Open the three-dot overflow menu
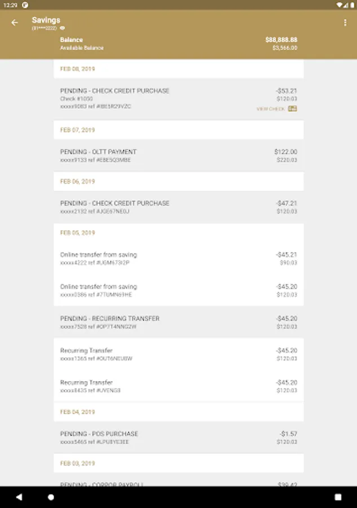 pos(345,23)
